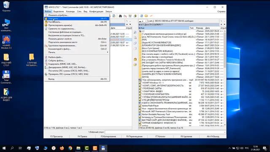Image resolution: width=270 pixels, height=152 pixels.
Task: Open the Chrome taskbar icon
Action: coord(70,148)
